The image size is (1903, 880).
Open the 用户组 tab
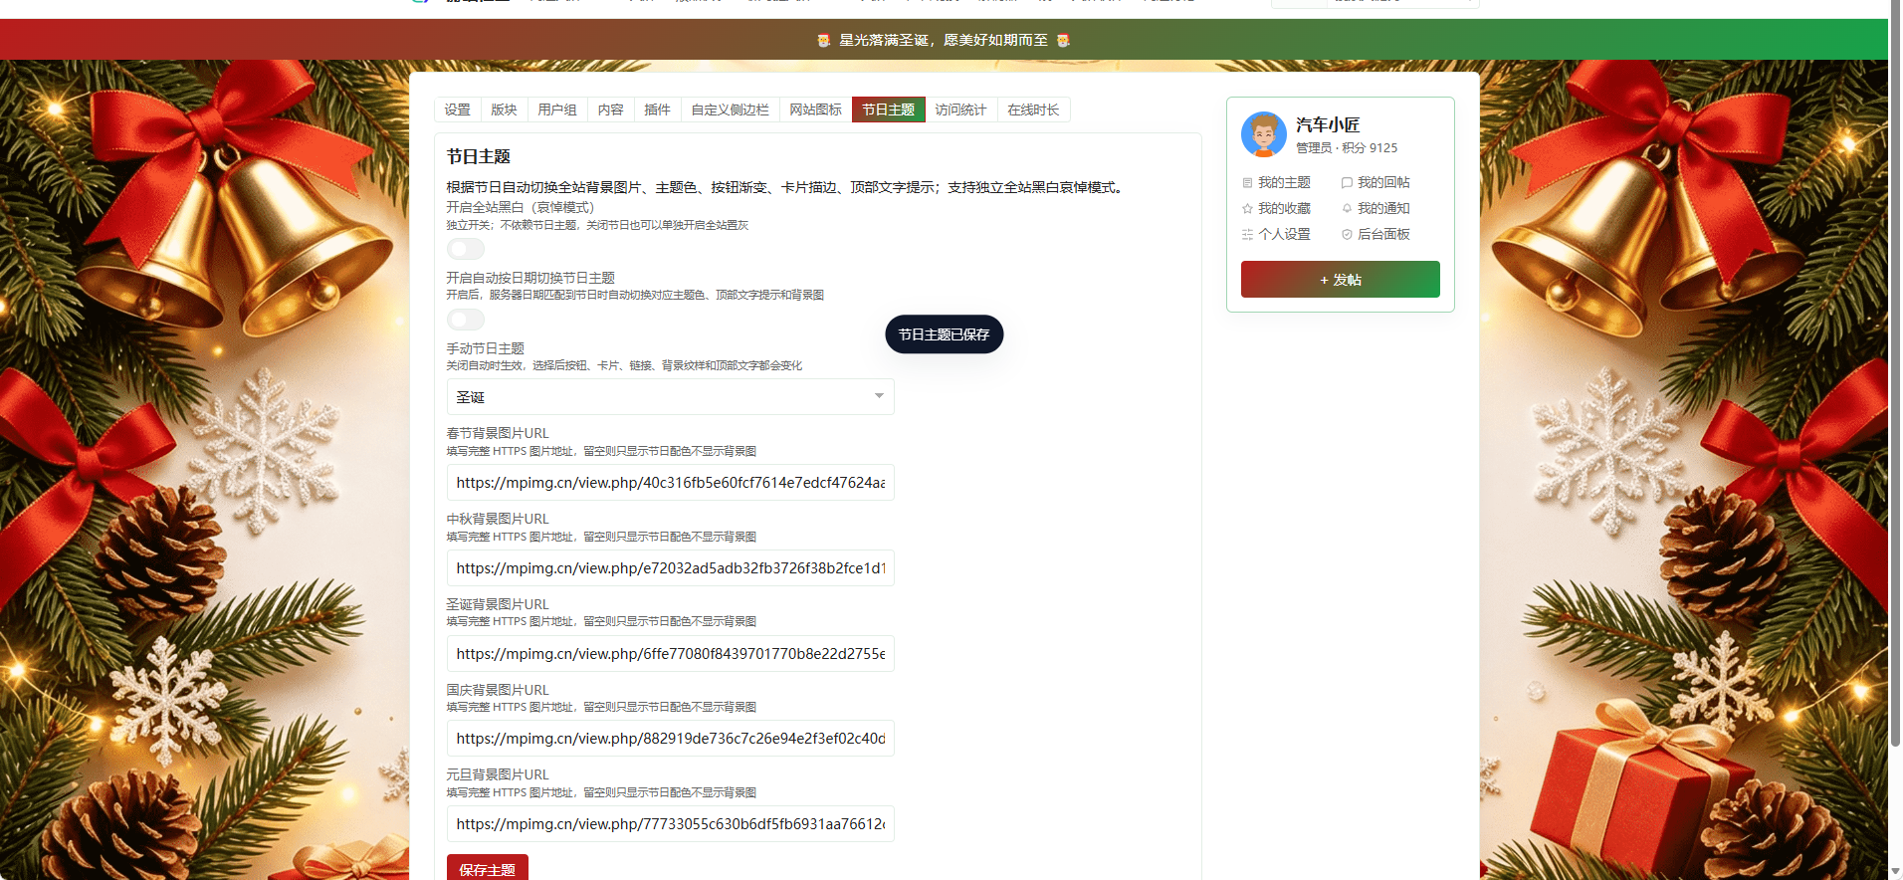(x=557, y=110)
